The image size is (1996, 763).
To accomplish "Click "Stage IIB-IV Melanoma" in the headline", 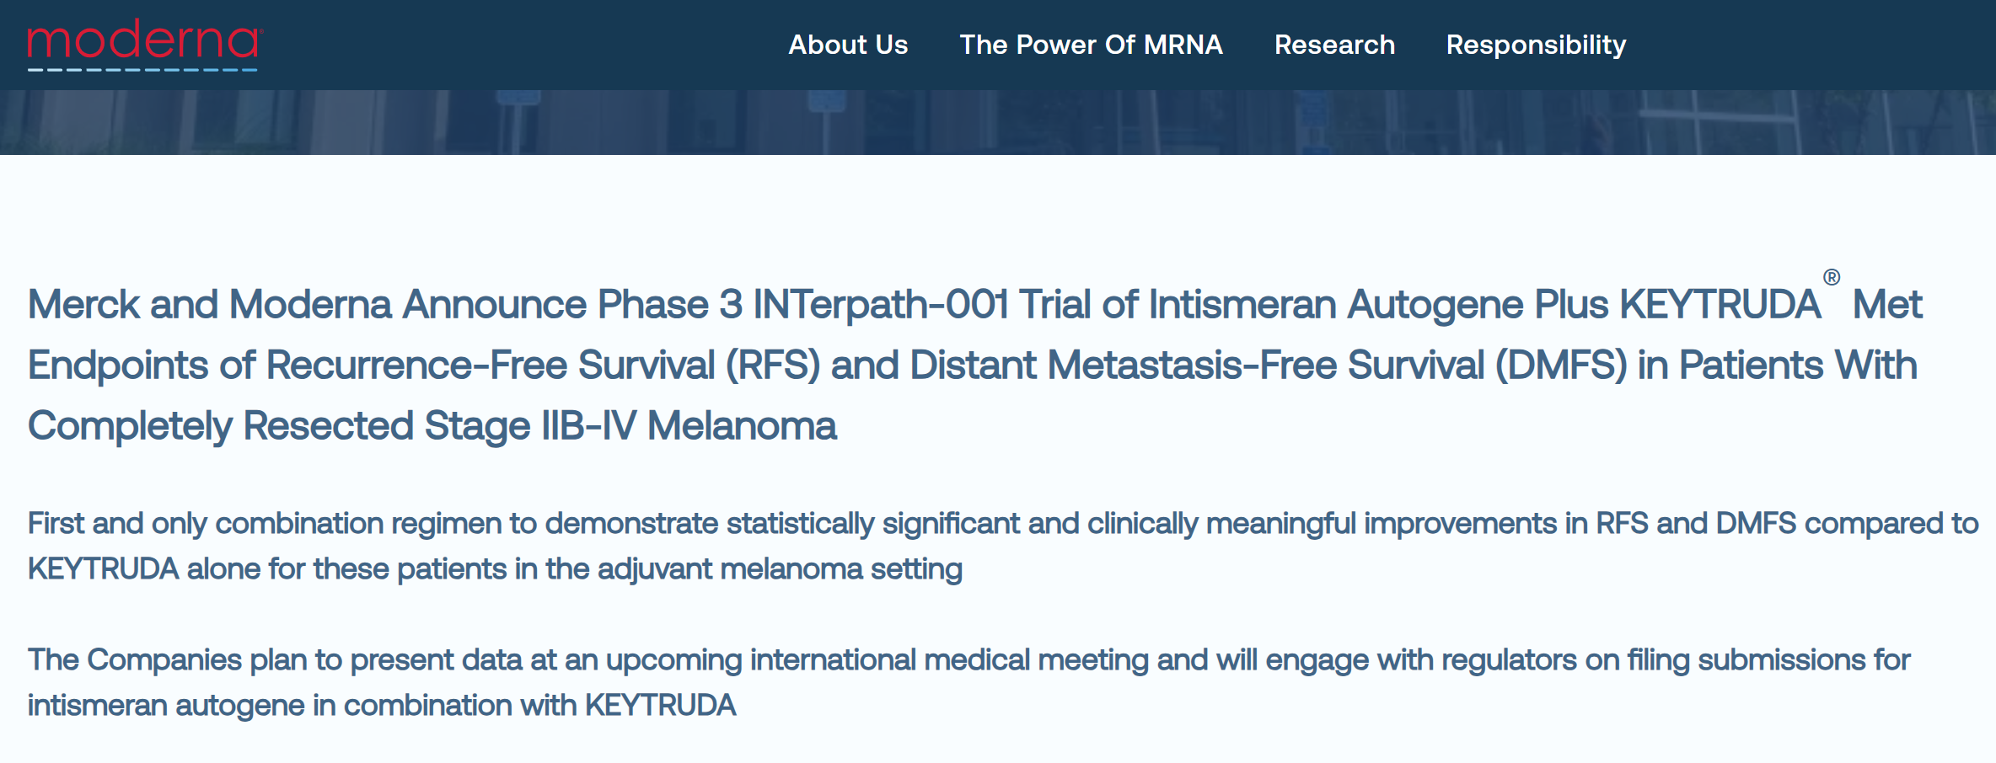I will tap(630, 426).
